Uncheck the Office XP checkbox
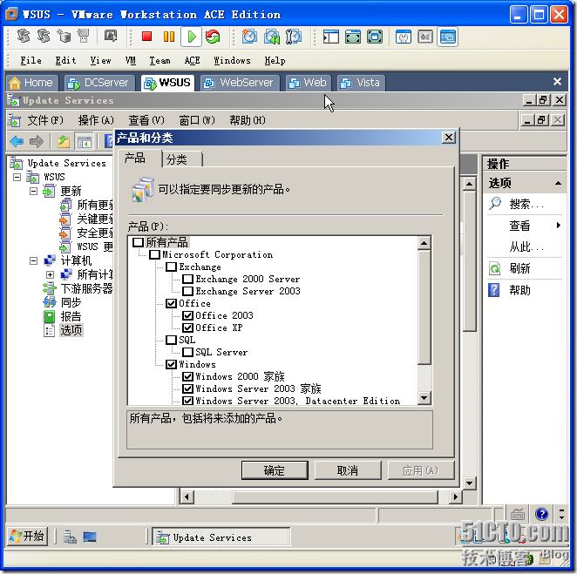 point(187,328)
